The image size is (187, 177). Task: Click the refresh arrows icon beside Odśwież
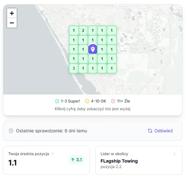pos(150,131)
